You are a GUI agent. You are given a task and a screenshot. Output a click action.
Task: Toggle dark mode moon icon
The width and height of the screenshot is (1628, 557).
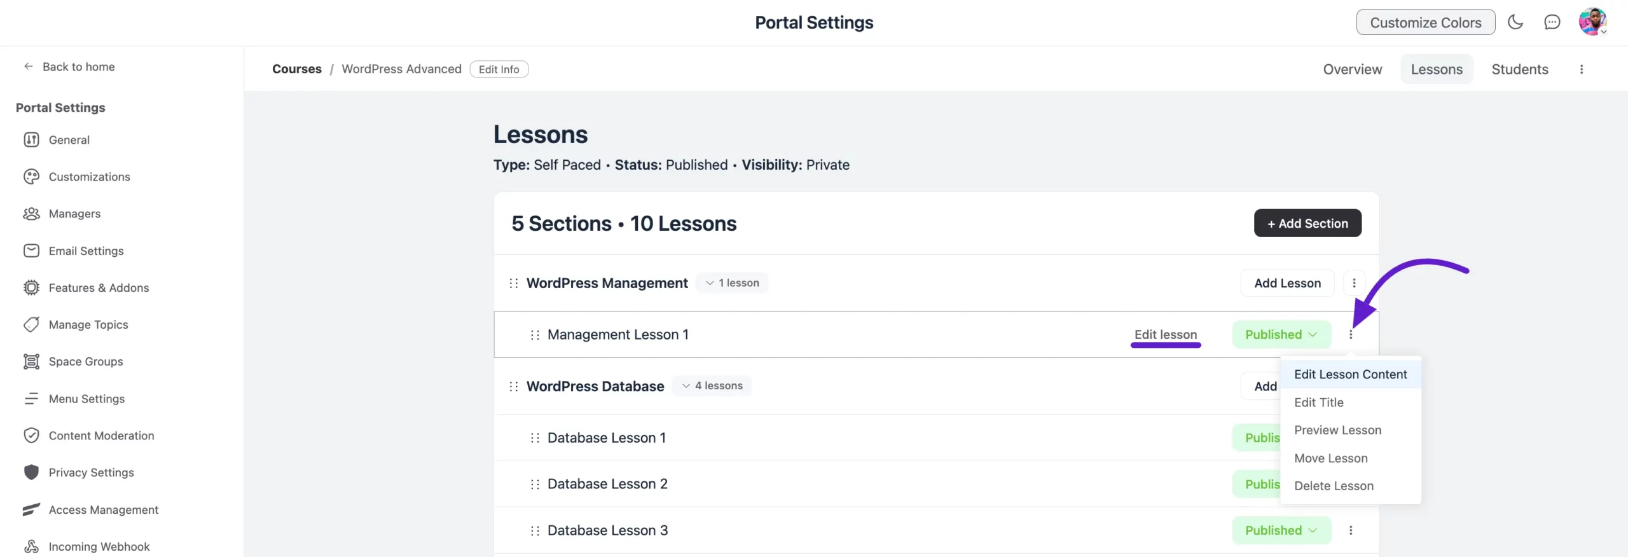click(1515, 22)
